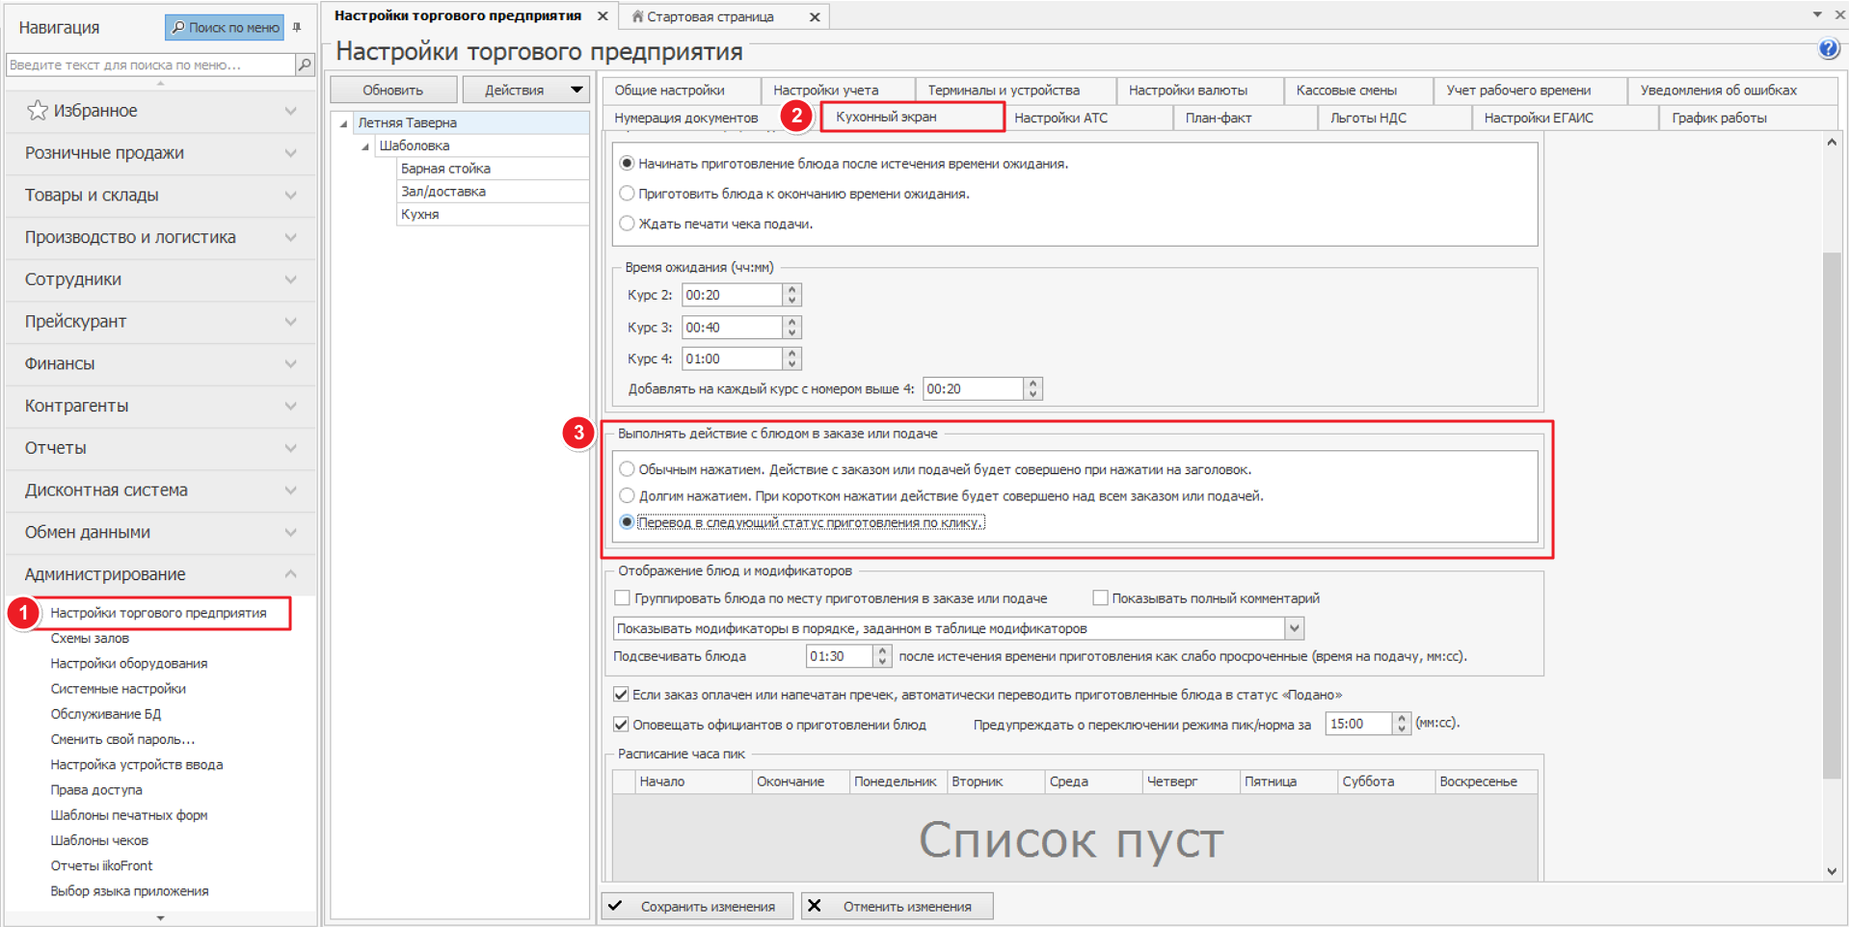Check 'Показывать полный комментарий'
The image size is (1849, 927).
point(1100,598)
